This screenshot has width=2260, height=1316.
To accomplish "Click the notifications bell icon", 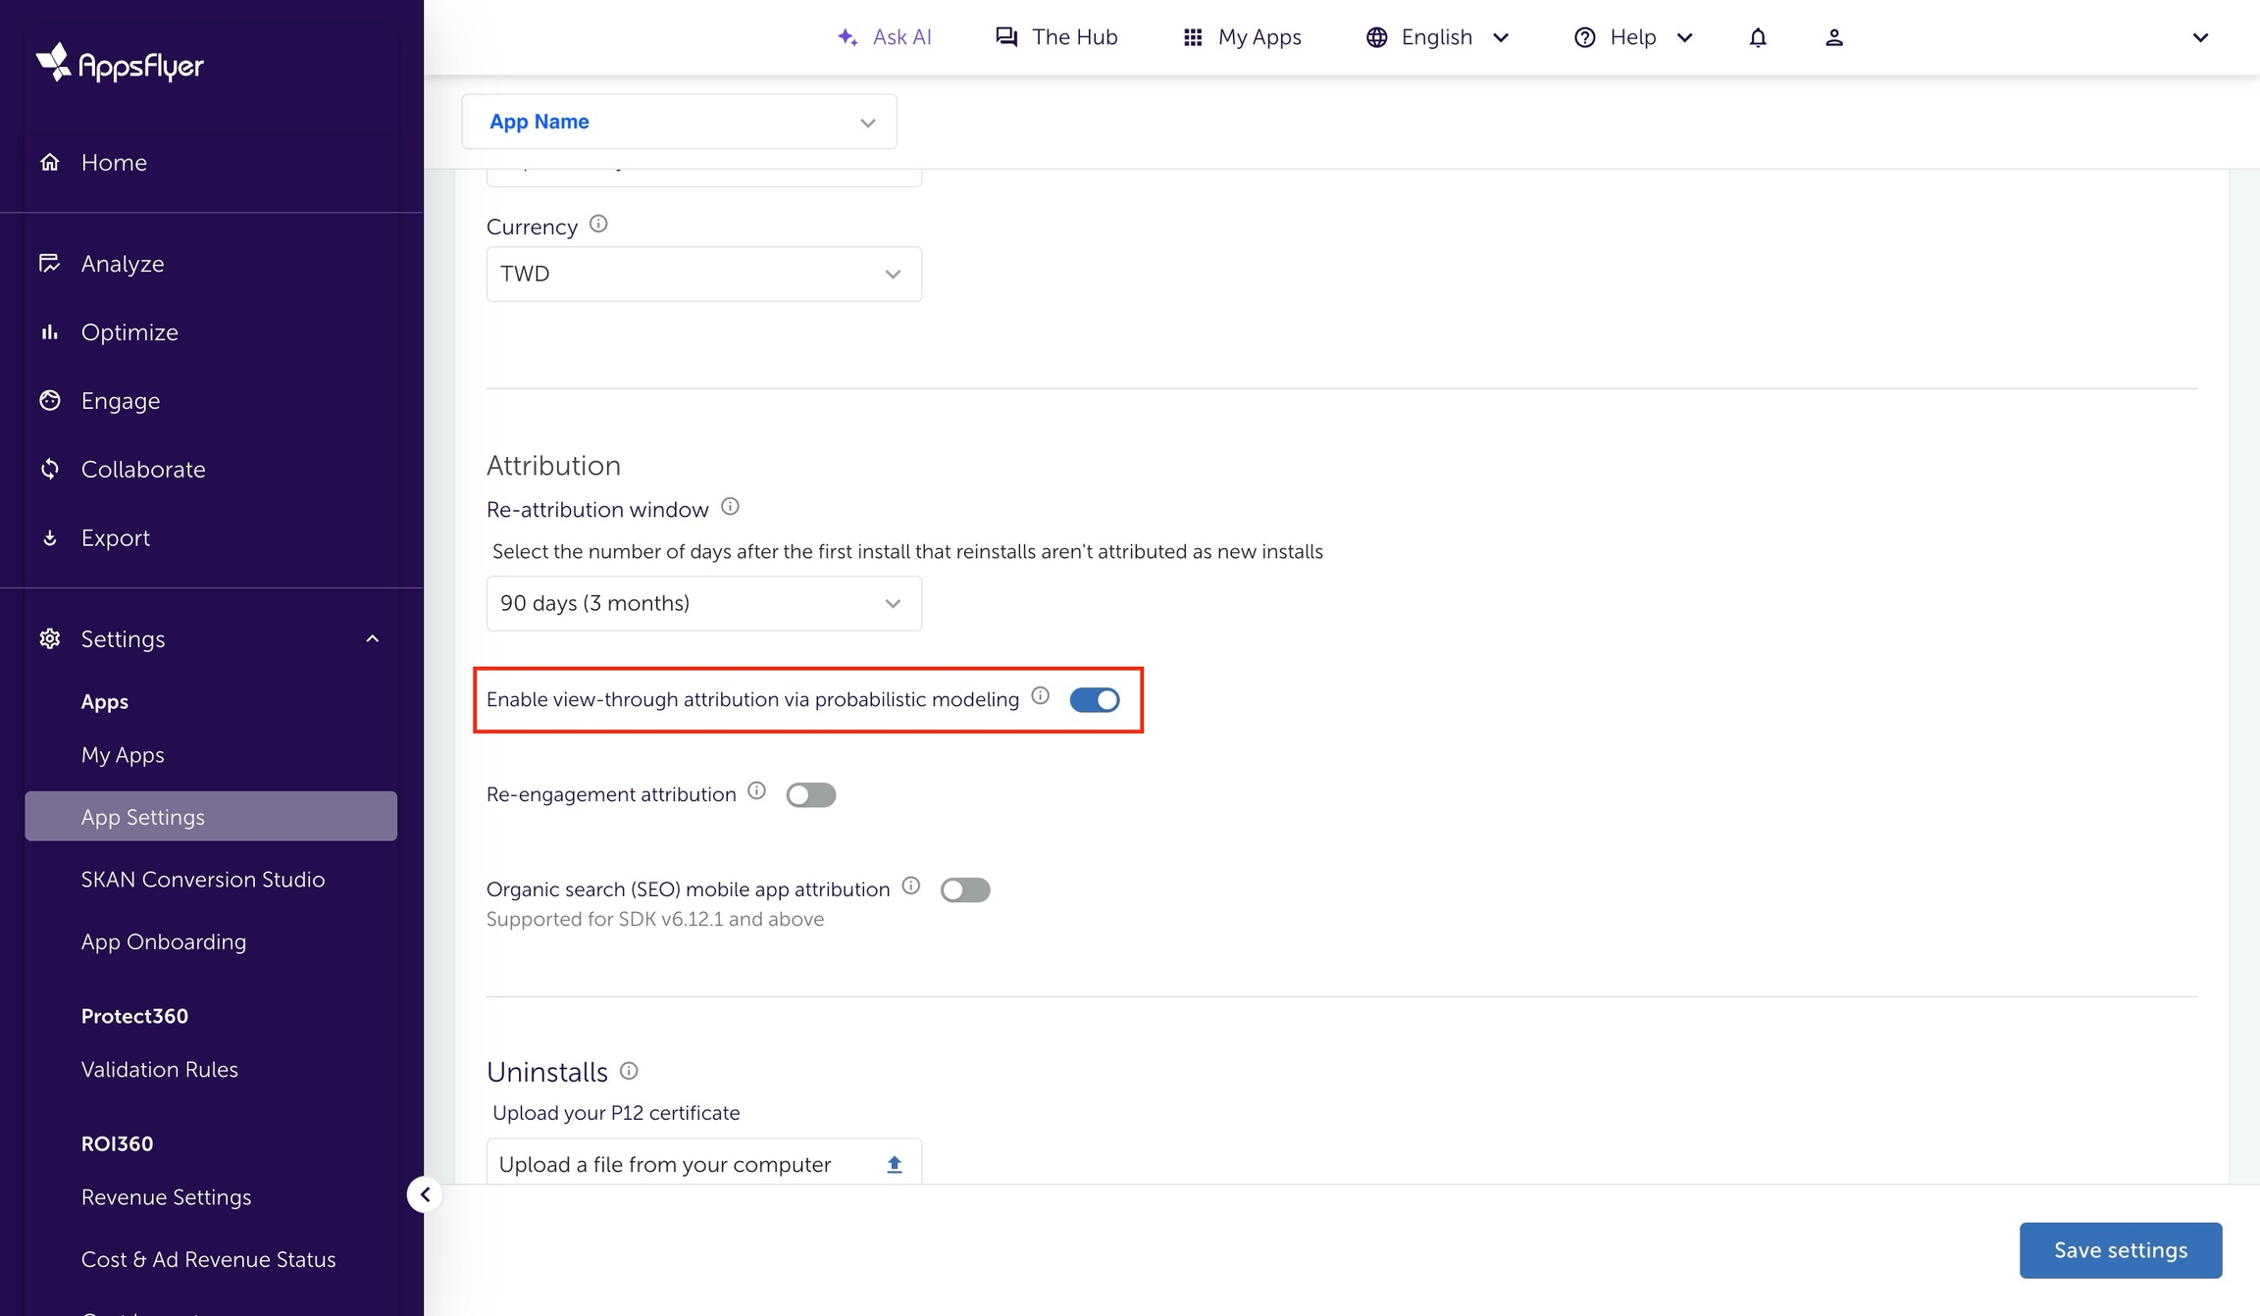I will click(1757, 37).
